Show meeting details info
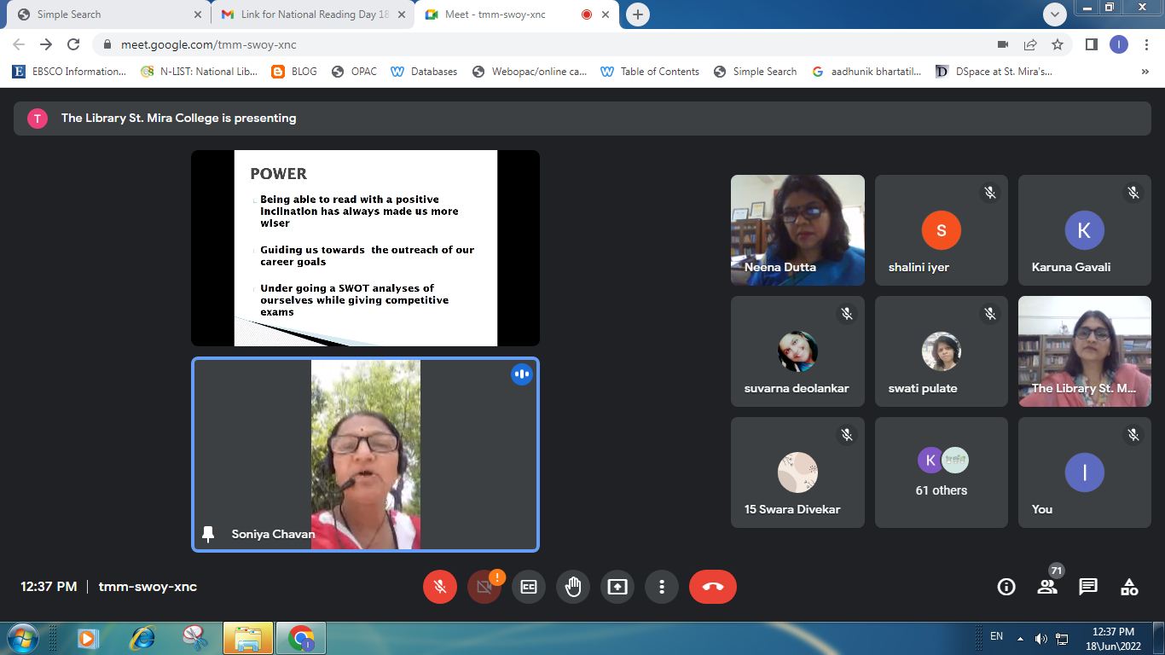The image size is (1165, 655). click(1006, 587)
